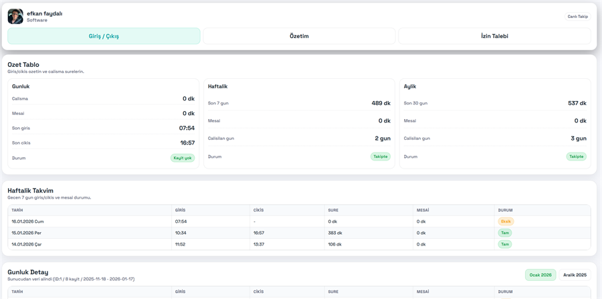Open the Canlı Takip live tracking button
Viewport: 602px width, 299px height.
[577, 17]
